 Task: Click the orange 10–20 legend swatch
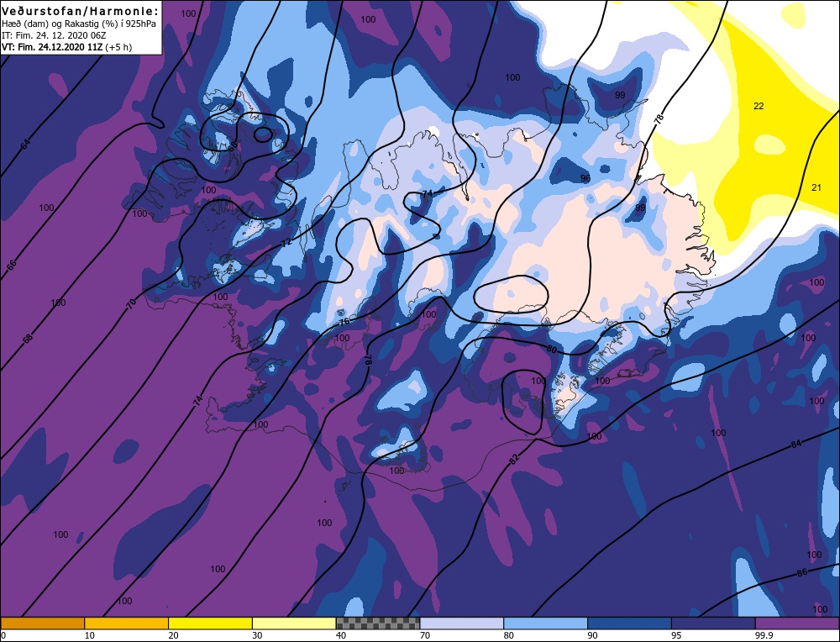[x=127, y=623]
